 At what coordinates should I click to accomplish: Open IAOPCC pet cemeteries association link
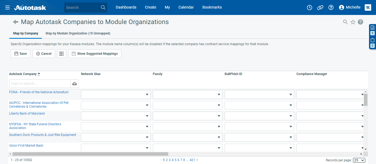[39, 105]
